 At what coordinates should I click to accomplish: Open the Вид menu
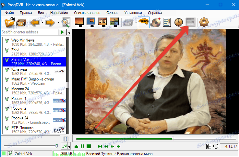pyautogui.click(x=41, y=13)
